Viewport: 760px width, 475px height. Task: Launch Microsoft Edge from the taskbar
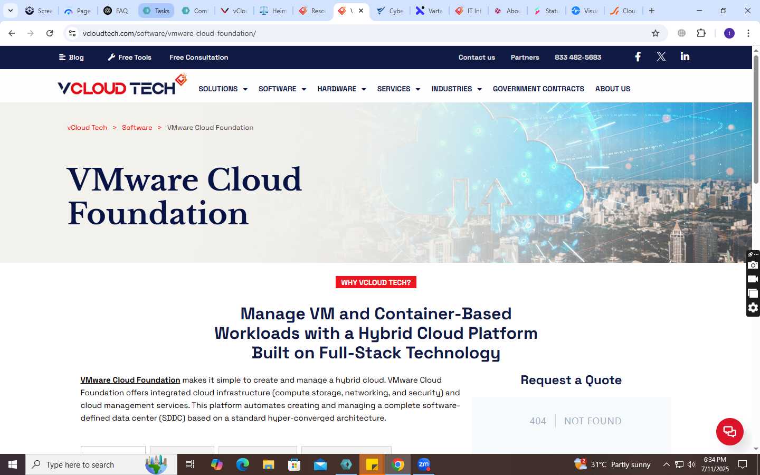[x=242, y=464]
